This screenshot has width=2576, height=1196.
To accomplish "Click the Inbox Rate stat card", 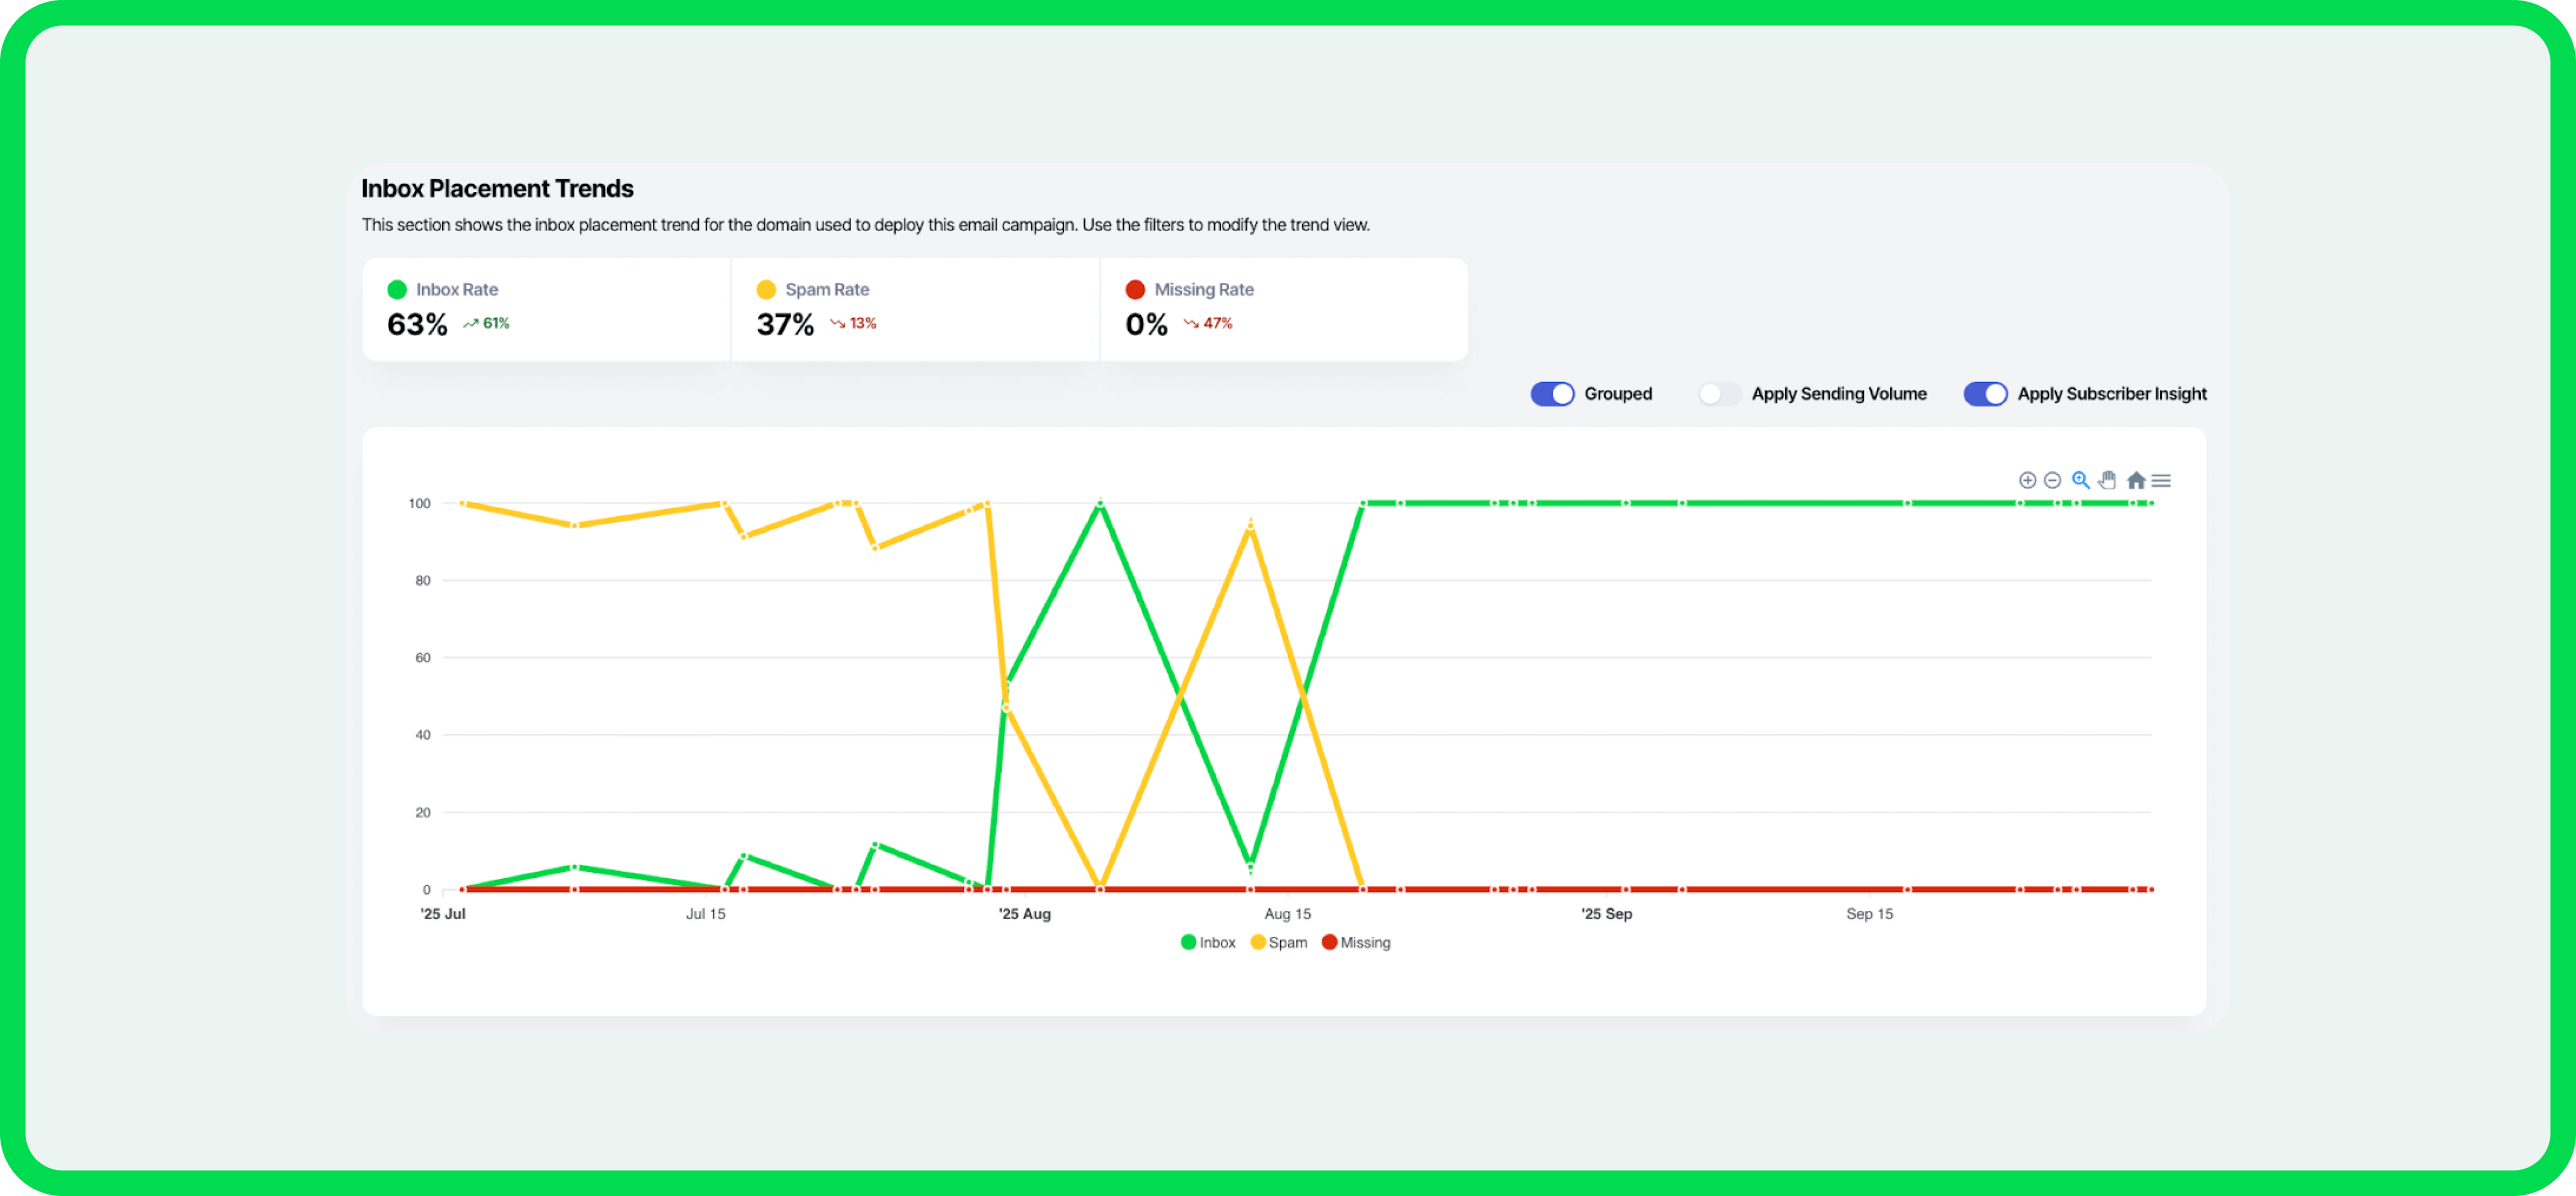I will 546,309.
